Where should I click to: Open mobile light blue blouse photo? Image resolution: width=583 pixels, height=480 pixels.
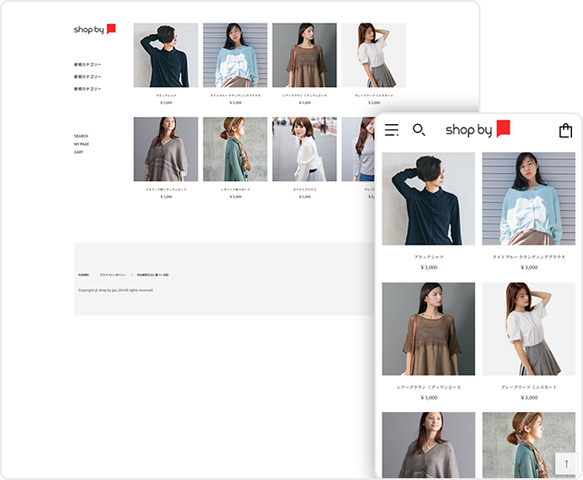tap(529, 198)
